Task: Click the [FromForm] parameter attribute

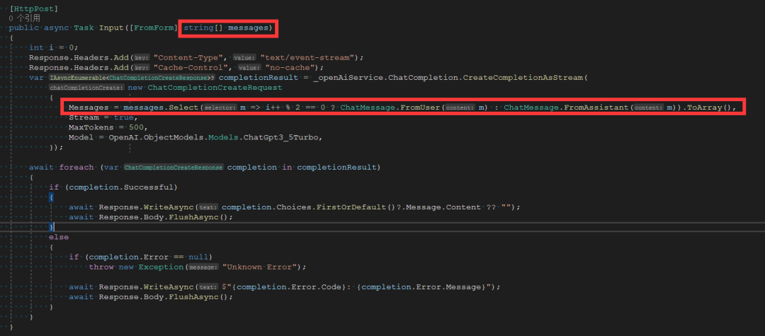Action: click(x=154, y=28)
